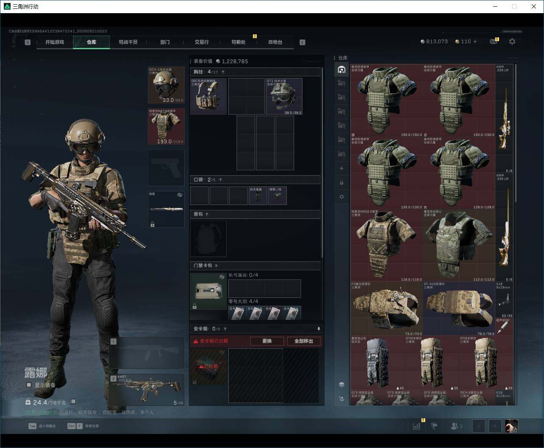Open help for 门禁卡包 section
The image size is (544, 448).
click(x=216, y=266)
